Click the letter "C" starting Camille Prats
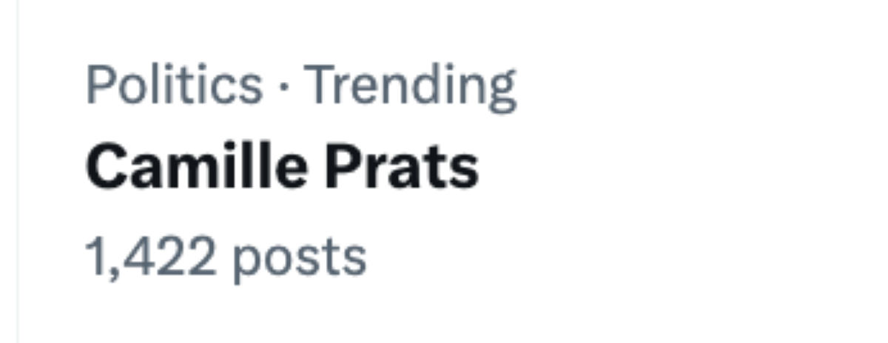The image size is (888, 343). 104,169
